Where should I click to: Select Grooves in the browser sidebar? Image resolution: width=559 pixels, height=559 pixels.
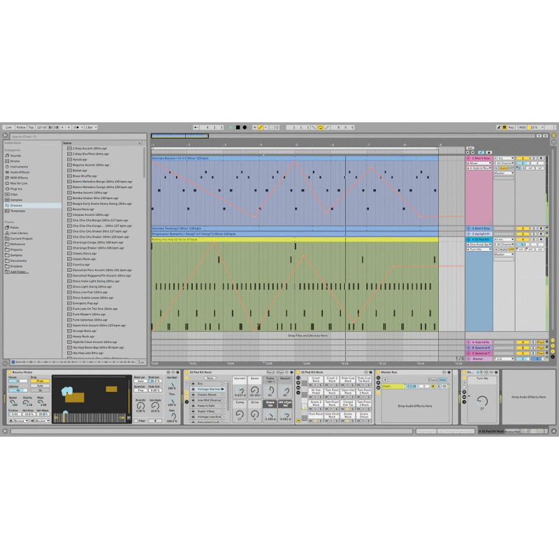point(17,205)
